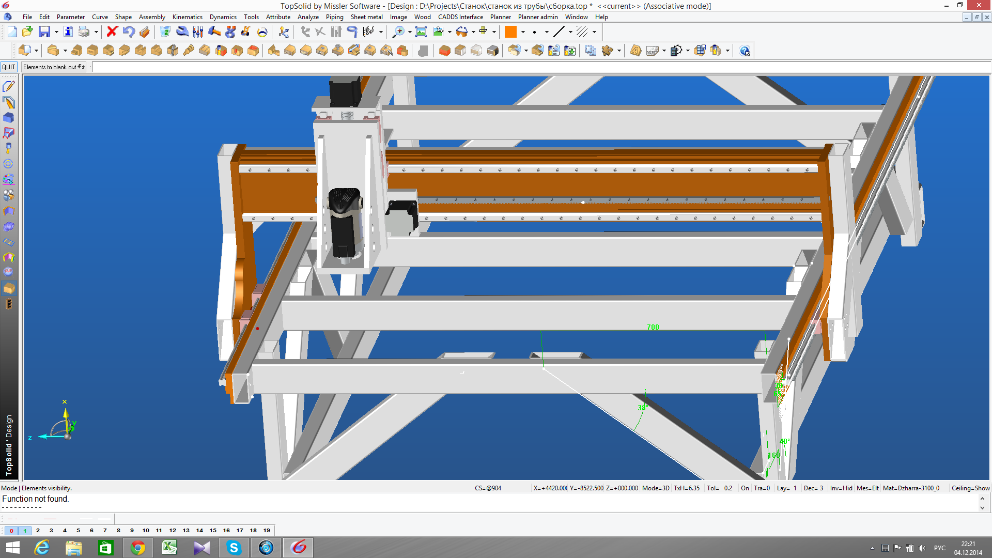Open dropdown arrow beside orange color swatch
992x558 pixels.
(x=523, y=32)
